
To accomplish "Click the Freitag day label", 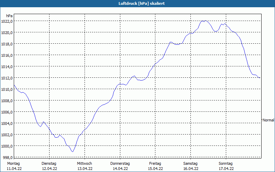I will tap(155, 164).
